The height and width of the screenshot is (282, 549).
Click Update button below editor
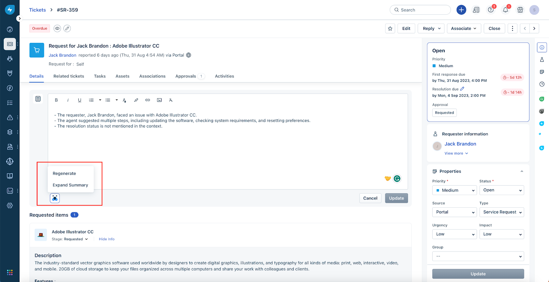[396, 198]
